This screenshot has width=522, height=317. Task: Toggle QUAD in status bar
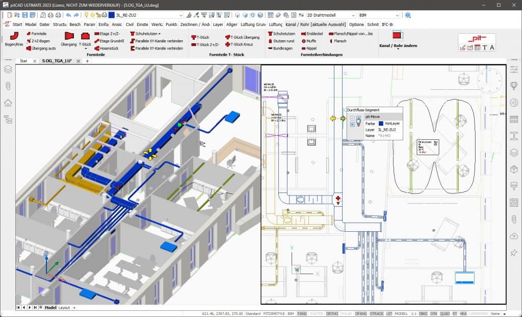click(445, 313)
